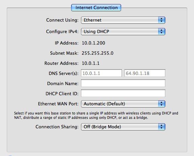The height and width of the screenshot is (156, 194).
Task: Click the second DNS server field 64.90.1.18
Action: click(x=145, y=73)
